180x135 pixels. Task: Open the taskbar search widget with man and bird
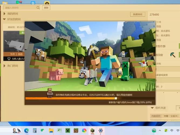click(17, 130)
